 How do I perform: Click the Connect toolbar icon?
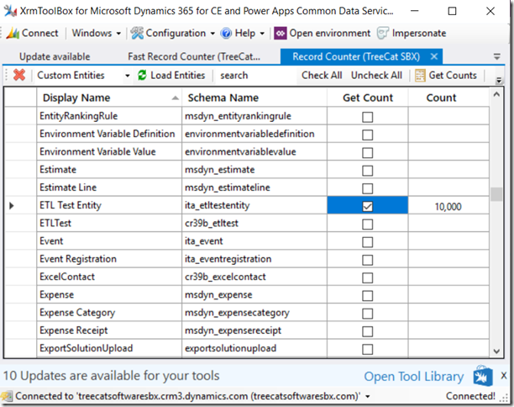tap(13, 33)
